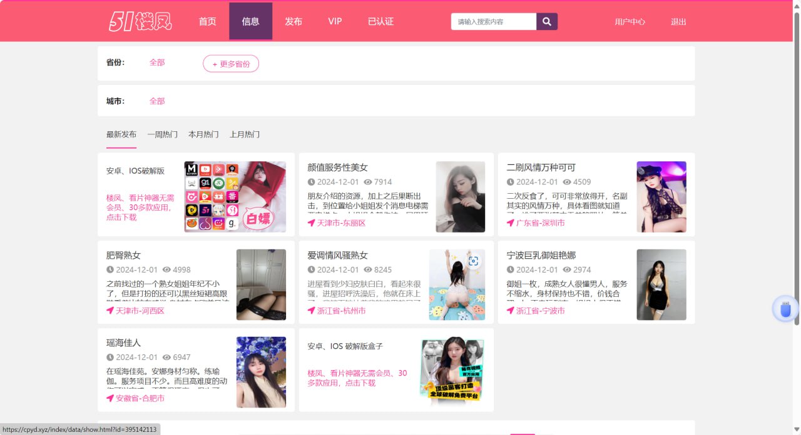Click location arrow icon beside 浙江省-杭州市
The image size is (801, 435).
pos(311,311)
